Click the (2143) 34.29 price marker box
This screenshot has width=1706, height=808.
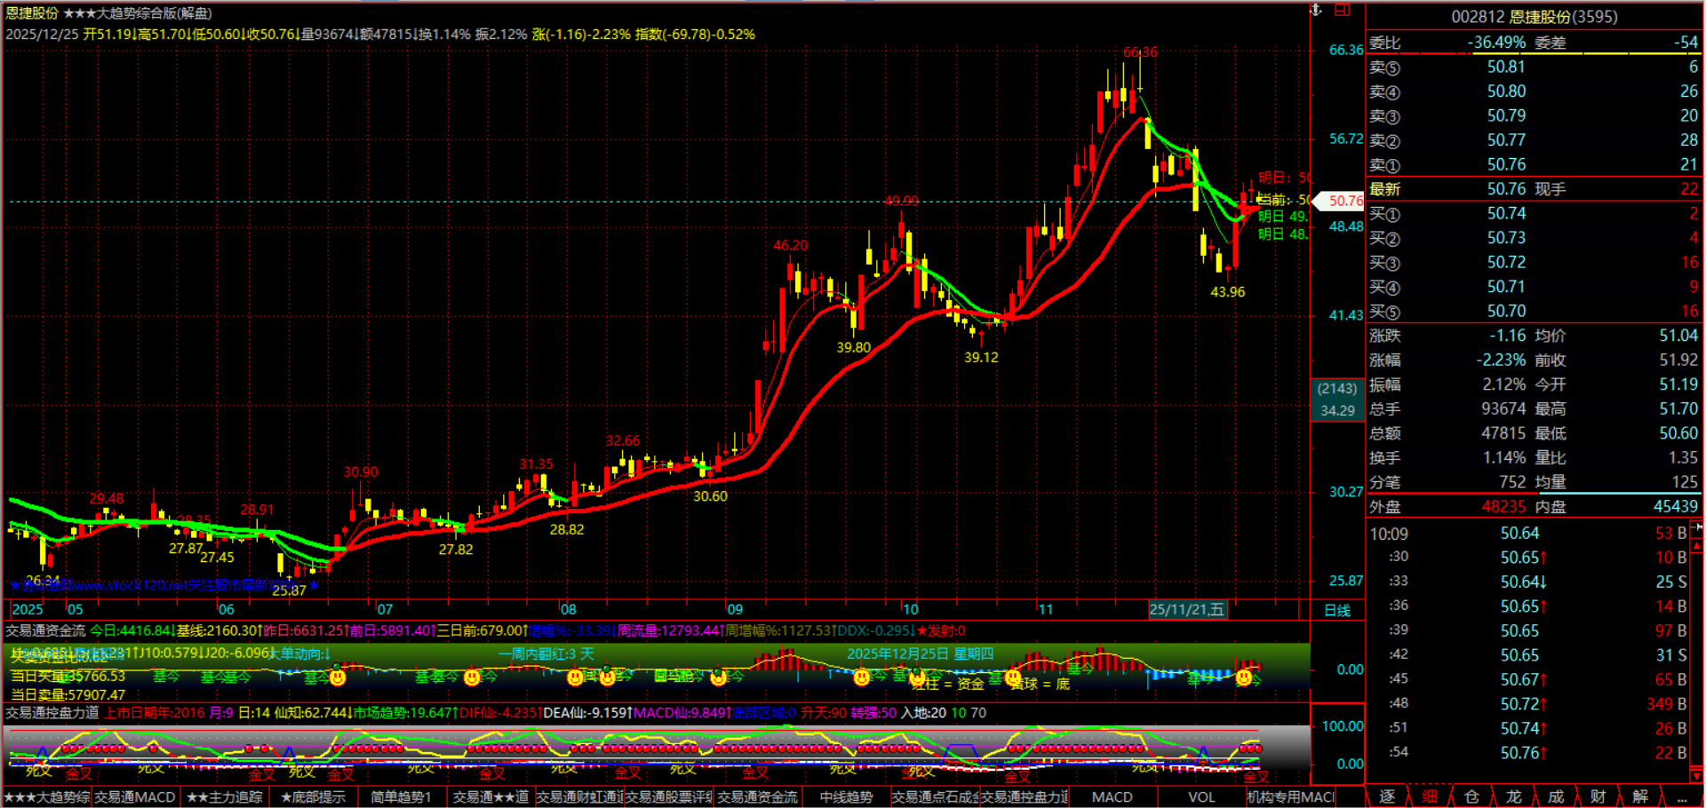coord(1337,400)
